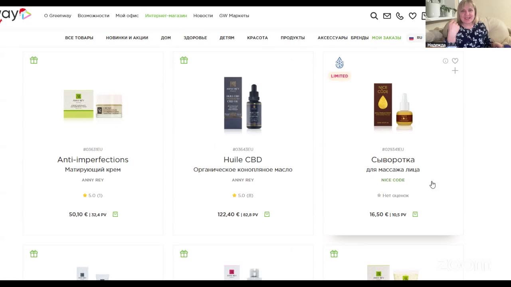Open favorites via the header heart icon
The height and width of the screenshot is (287, 511).
pyautogui.click(x=412, y=16)
